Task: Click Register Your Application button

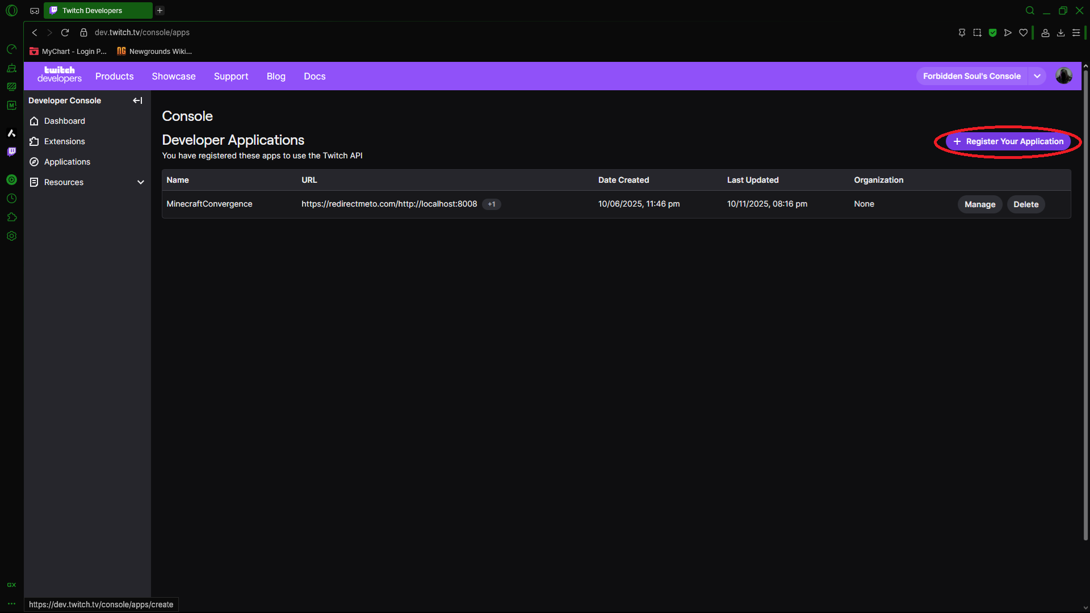Action: click(x=1008, y=141)
